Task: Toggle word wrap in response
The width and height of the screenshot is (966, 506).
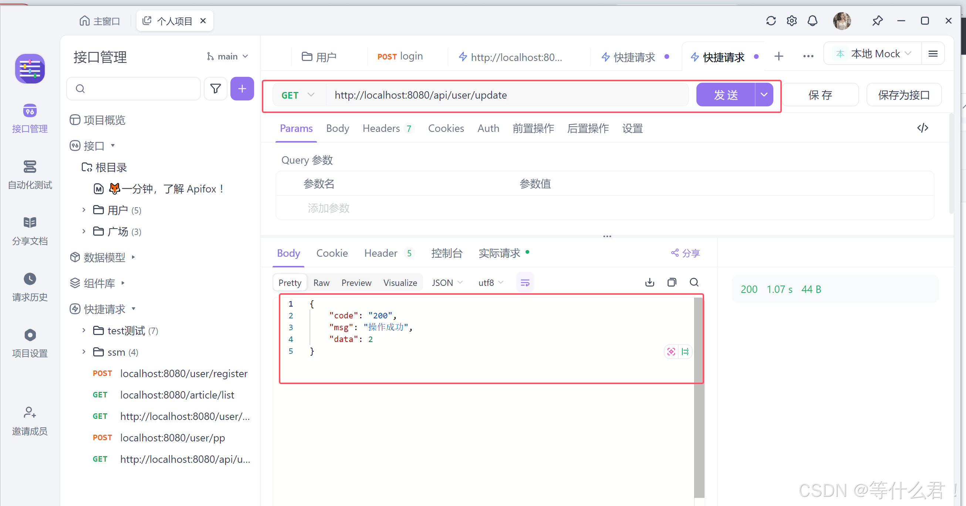Action: 525,283
